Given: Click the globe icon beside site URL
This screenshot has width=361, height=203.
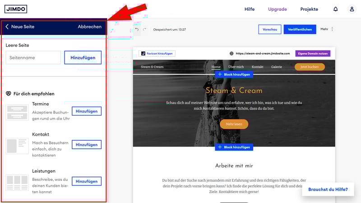Looking at the screenshot, I should 231,53.
